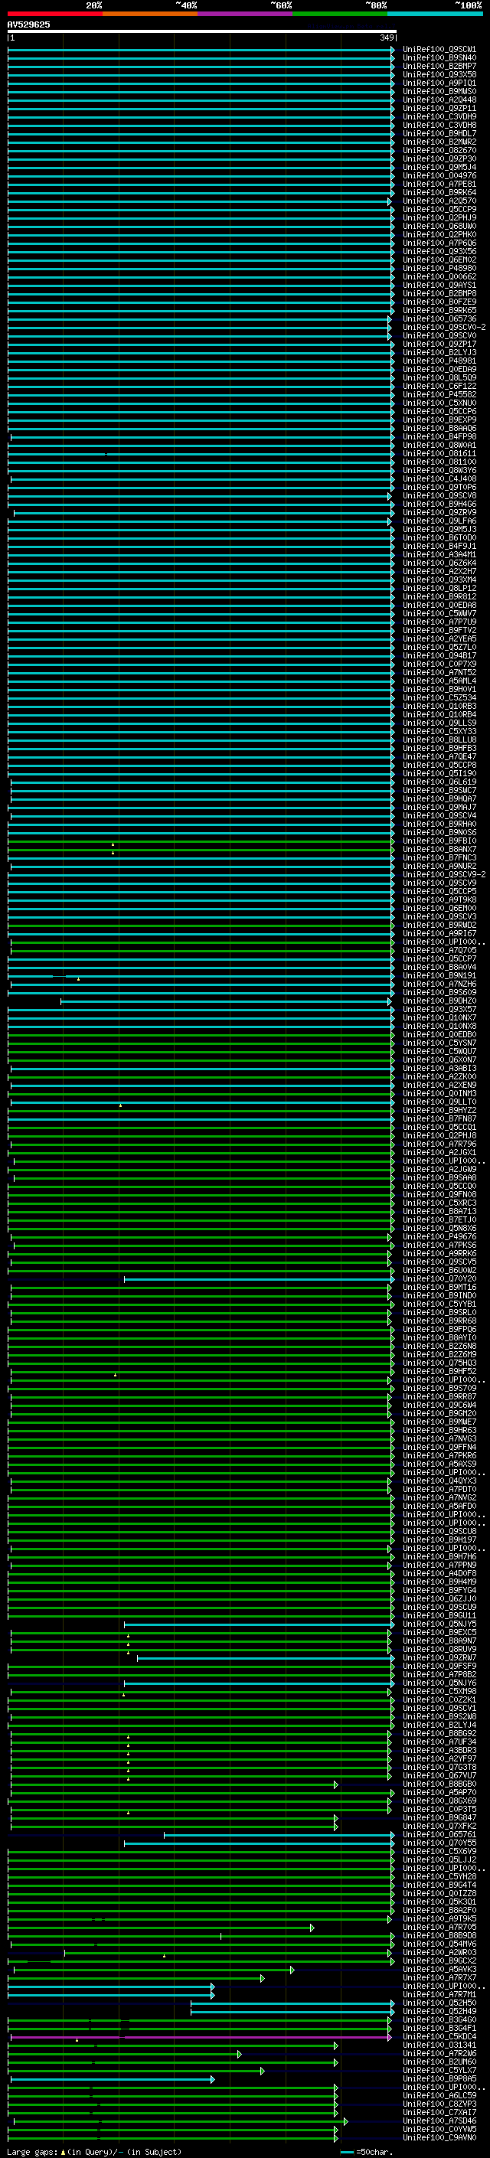Select hit label UniRef100_Q9LLT0
The image size is (490, 2158).
pyautogui.click(x=439, y=1102)
